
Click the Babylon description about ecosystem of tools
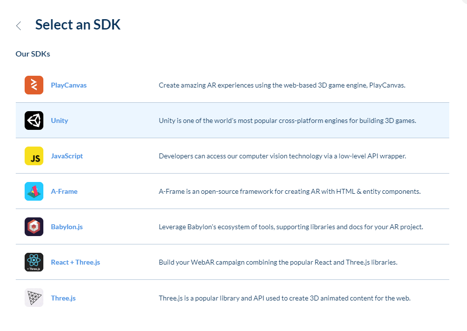coord(291,227)
